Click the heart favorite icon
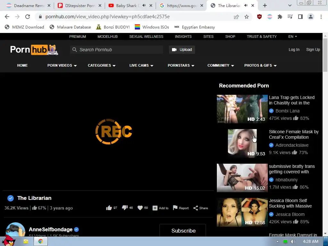 (140, 208)
